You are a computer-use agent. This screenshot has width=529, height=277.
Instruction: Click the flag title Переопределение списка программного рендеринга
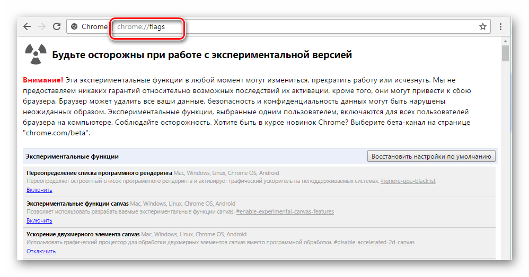(99, 173)
